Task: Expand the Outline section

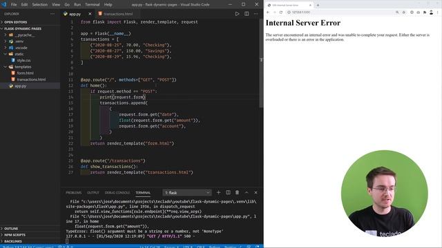Action: click(11, 229)
